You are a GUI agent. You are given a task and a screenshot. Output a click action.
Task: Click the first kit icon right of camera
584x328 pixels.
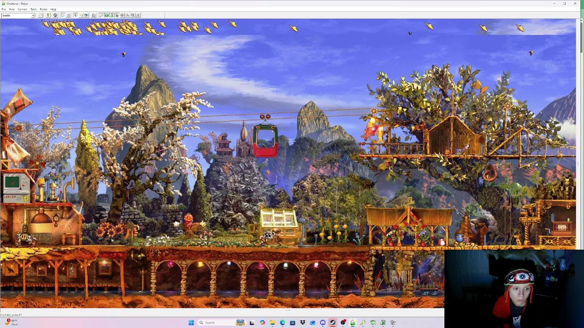coord(101,15)
